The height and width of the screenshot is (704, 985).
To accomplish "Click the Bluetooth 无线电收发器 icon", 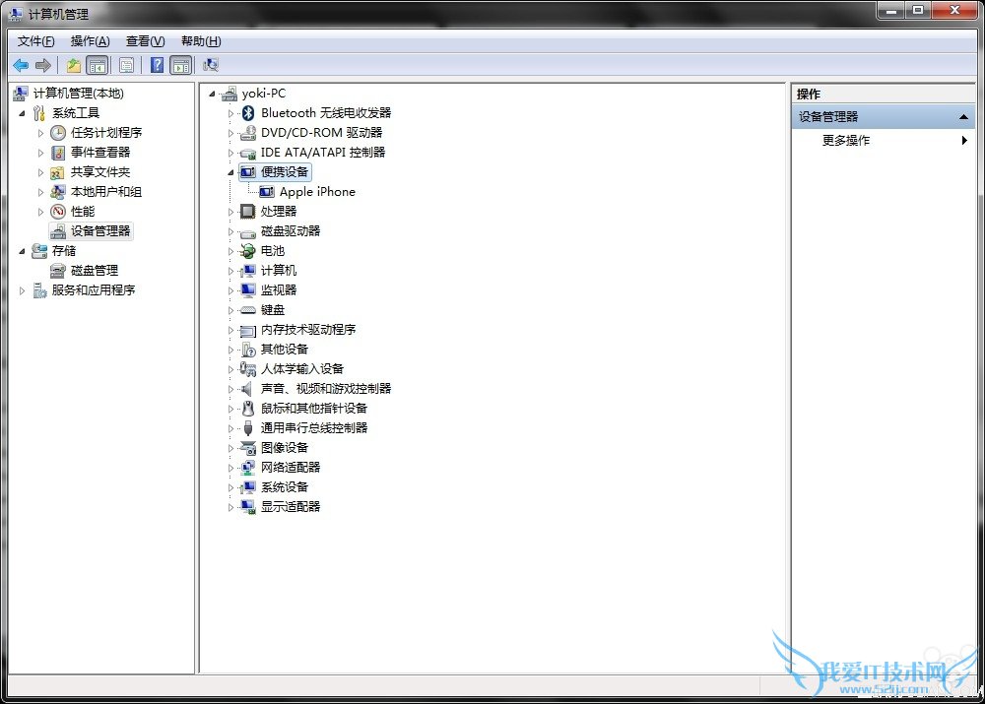I will [248, 113].
